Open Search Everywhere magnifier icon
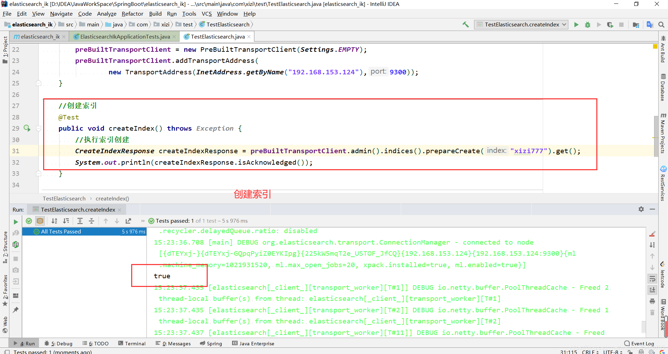This screenshot has width=668, height=354. 661,25
